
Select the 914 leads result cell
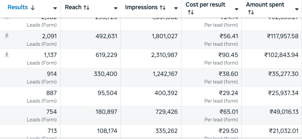point(51,74)
